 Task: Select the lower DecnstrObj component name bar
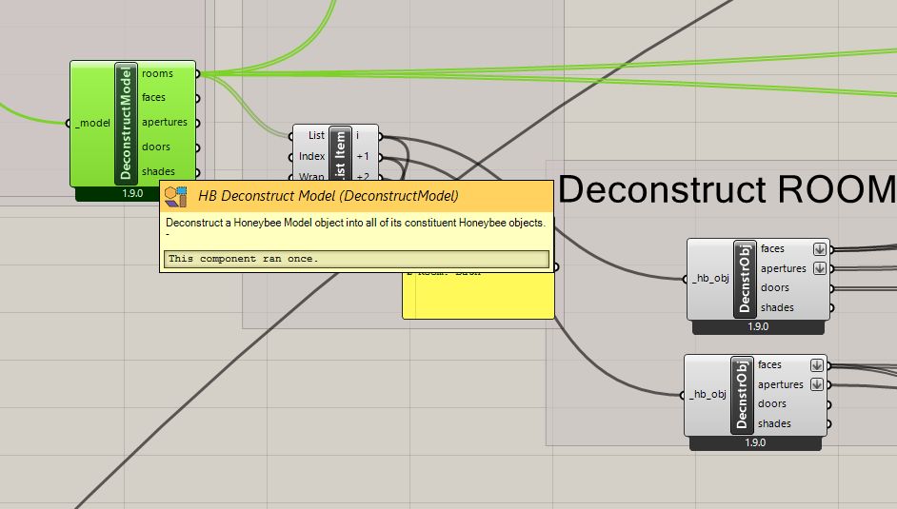point(743,394)
